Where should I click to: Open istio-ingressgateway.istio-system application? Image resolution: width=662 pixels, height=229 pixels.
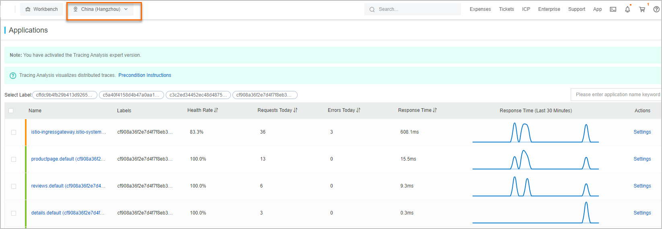[68, 132]
